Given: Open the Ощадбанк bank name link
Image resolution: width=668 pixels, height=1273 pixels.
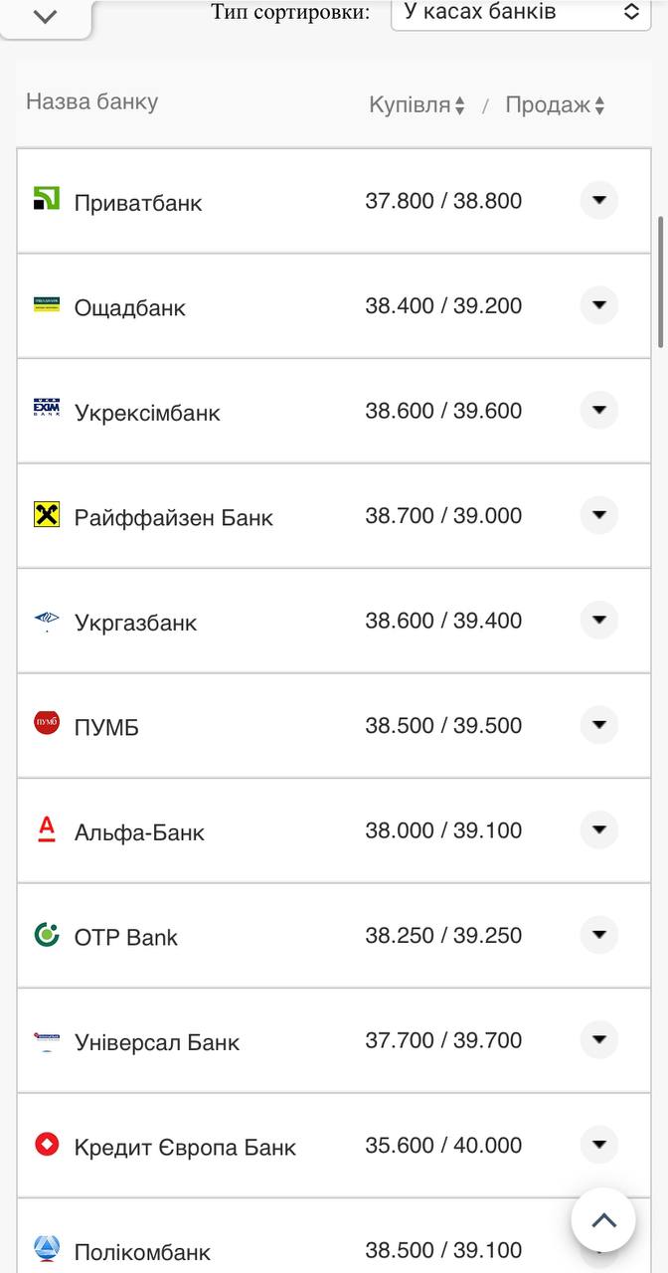Looking at the screenshot, I should coord(129,307).
